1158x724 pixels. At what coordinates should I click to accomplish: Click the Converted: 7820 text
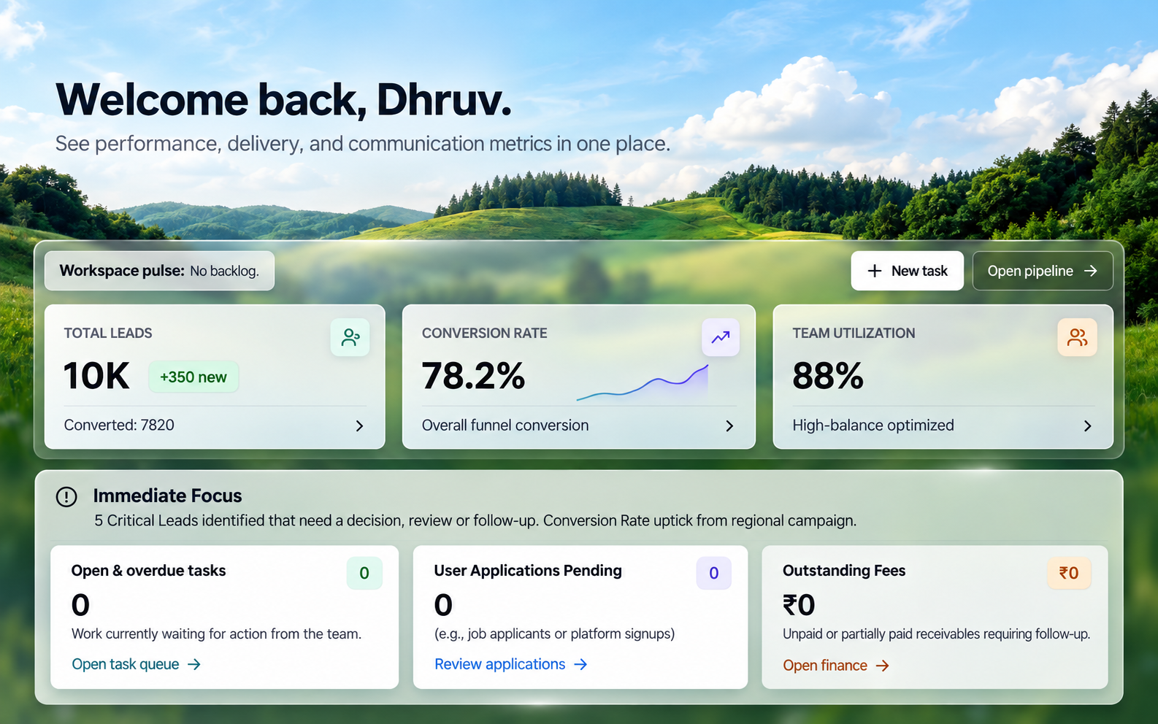(119, 425)
